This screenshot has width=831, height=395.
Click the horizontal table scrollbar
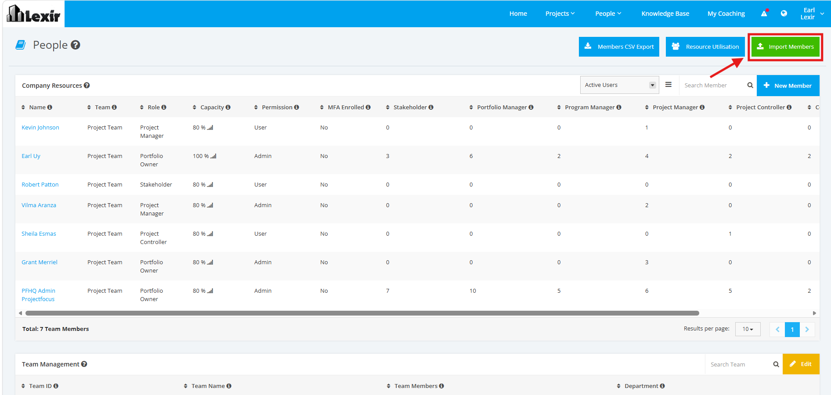[362, 313]
